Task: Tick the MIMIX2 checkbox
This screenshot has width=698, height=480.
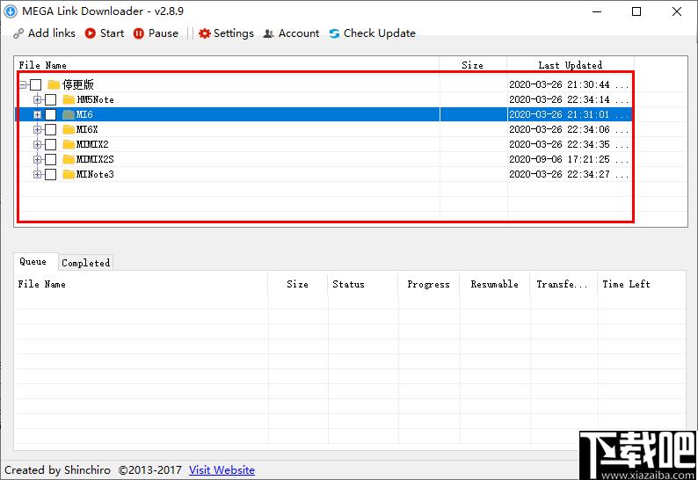Action: tap(51, 144)
